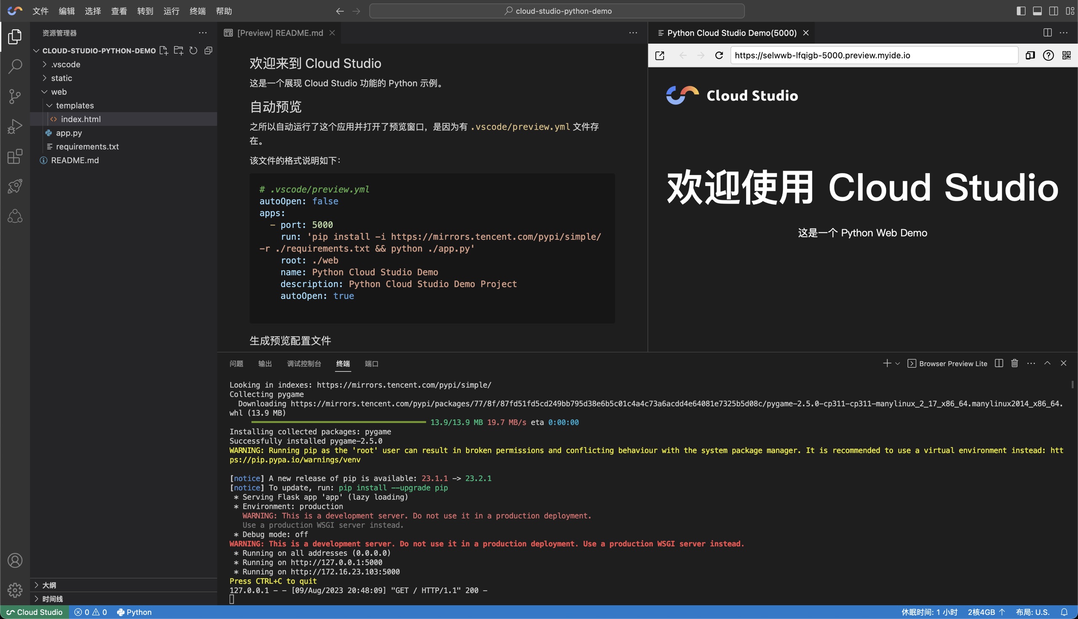Viewport: 1078px width, 619px height.
Task: Add a new terminal with plus
Action: [x=887, y=363]
